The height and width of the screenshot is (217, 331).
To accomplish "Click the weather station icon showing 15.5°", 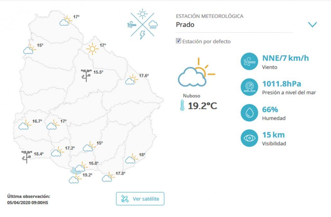I will pos(86,75).
